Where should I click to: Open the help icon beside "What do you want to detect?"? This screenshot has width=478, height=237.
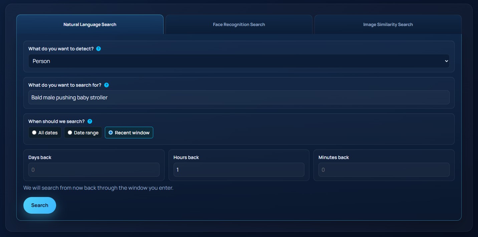(98, 48)
